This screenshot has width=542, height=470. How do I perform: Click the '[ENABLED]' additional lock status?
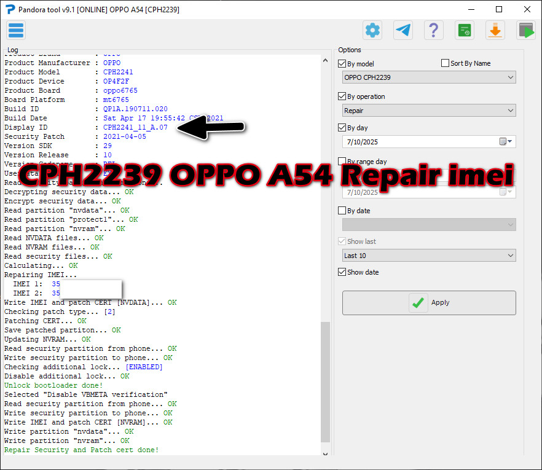click(x=144, y=367)
